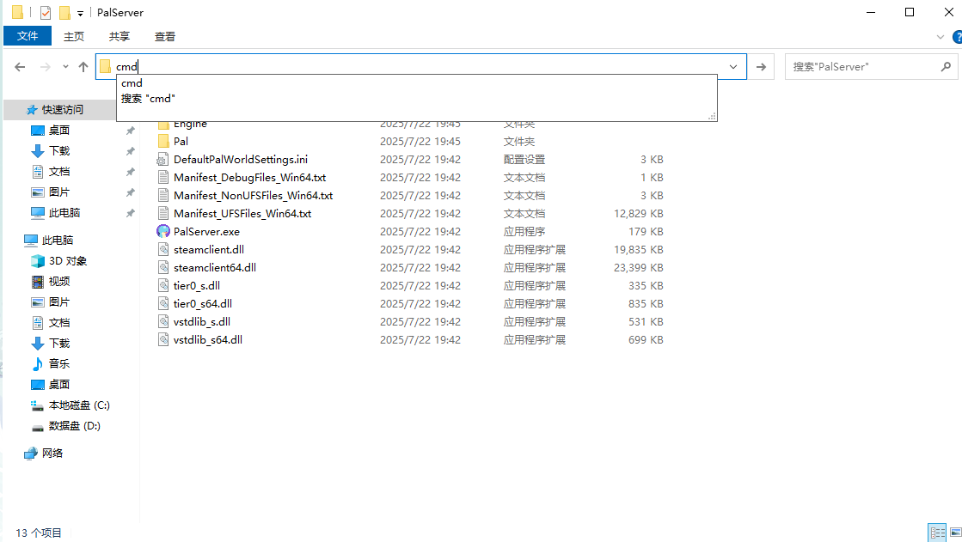Click the address autocomplete resize grip
Image resolution: width=962 pixels, height=542 pixels.
(712, 116)
